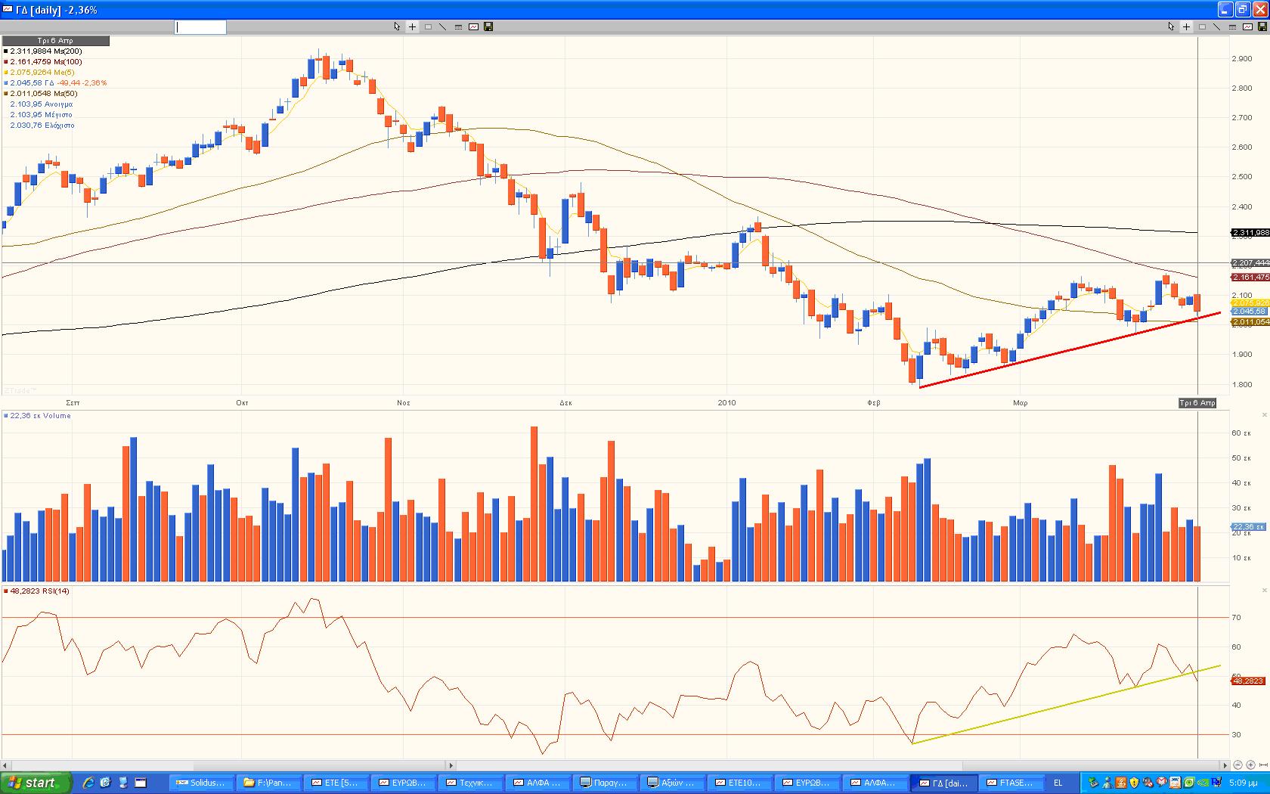Screen dimensions: 1270x794
Task: Fit chart to full width icon
Action: point(1263,765)
